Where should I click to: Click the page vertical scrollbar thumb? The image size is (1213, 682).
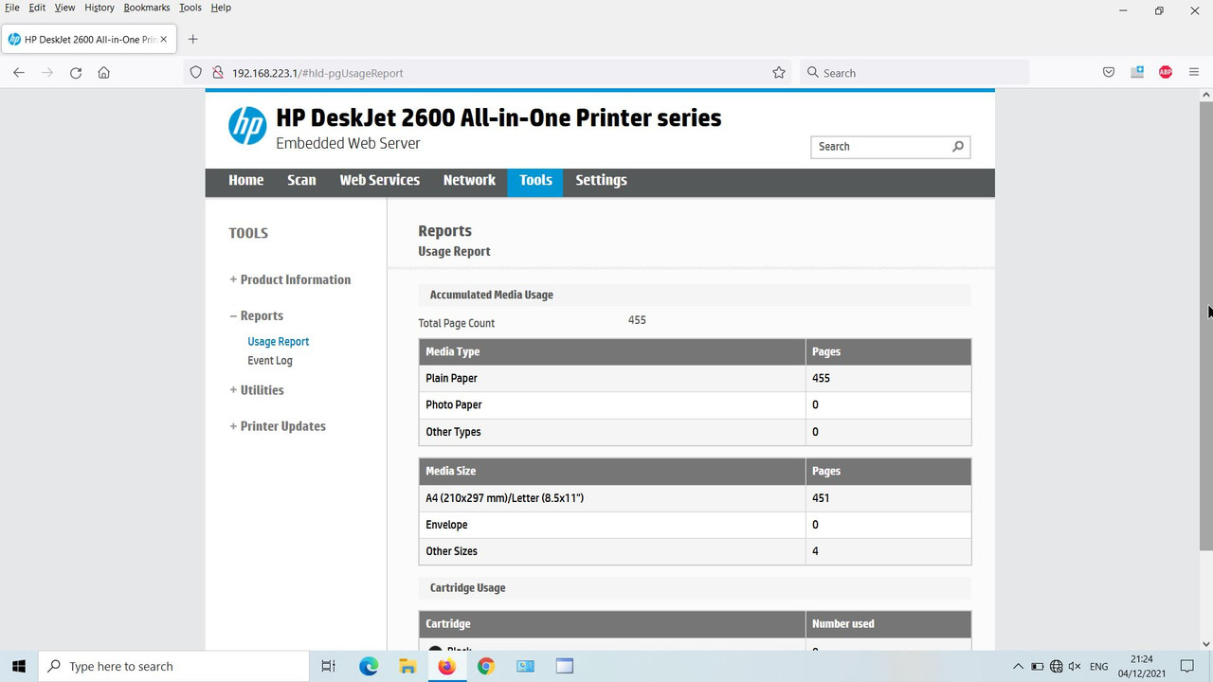tap(1206, 325)
